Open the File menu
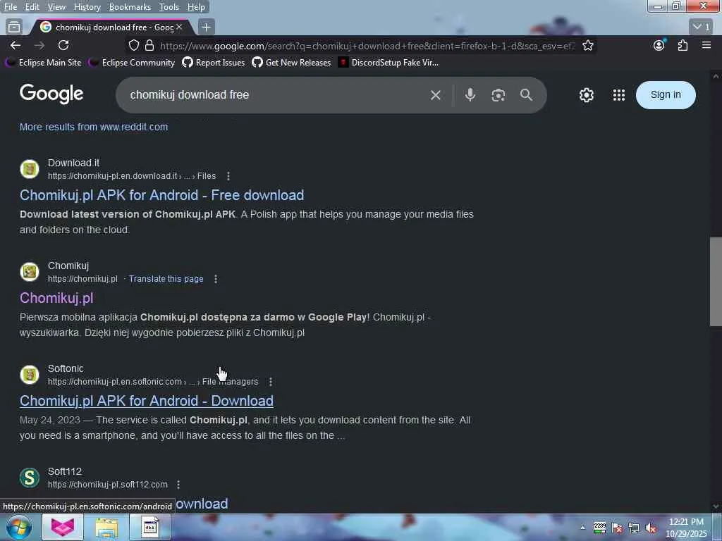Image resolution: width=722 pixels, height=541 pixels. click(10, 7)
